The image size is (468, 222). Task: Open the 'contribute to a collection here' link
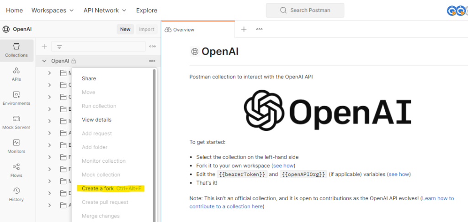tap(226, 207)
